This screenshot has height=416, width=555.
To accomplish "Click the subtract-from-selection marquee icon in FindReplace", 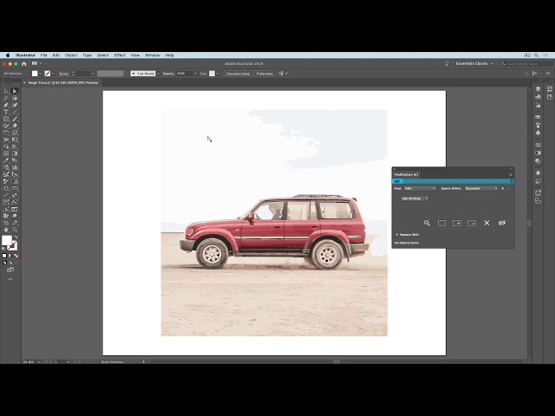I will (x=472, y=223).
